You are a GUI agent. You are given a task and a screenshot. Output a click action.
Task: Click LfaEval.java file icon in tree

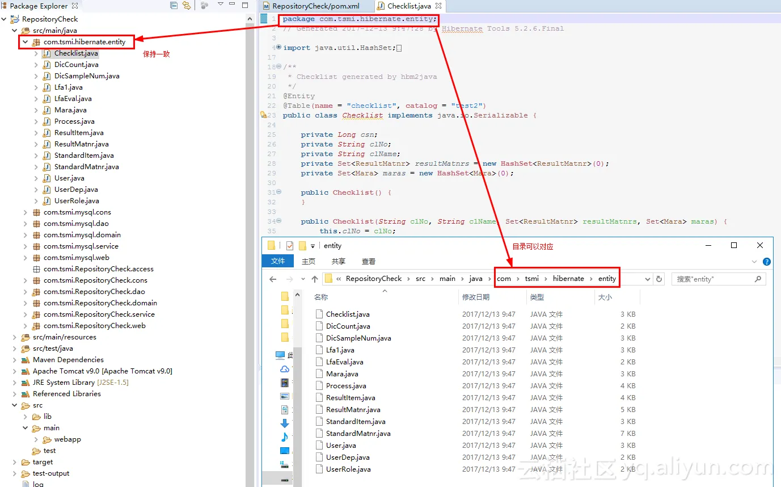(x=47, y=99)
